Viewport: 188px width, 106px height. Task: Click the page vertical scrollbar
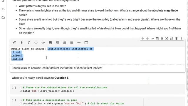[x=187, y=79]
